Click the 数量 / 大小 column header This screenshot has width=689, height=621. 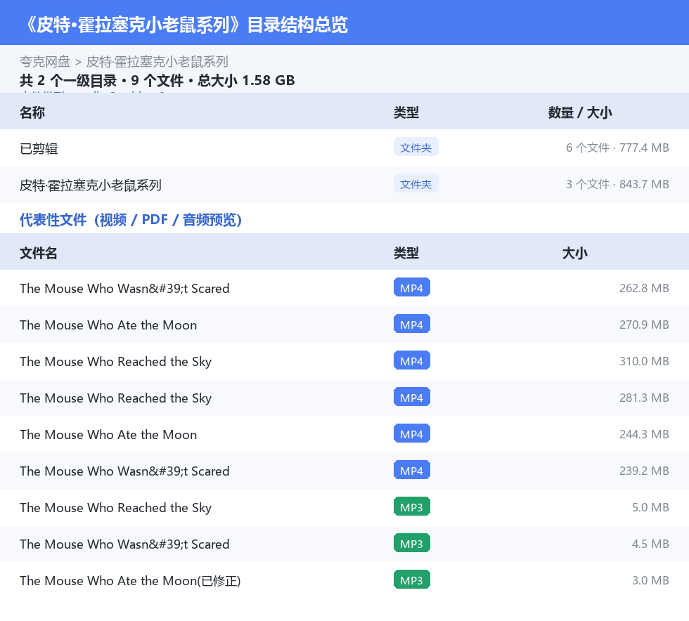(x=580, y=112)
